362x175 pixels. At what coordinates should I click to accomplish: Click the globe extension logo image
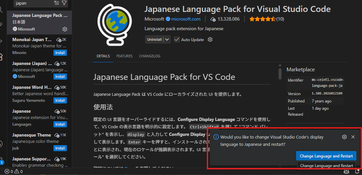114,25
